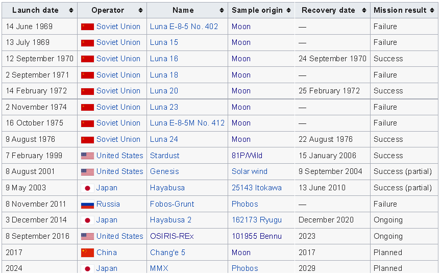This screenshot has width=441, height=276.
Task: Sort table by Name column arrows
Action: point(222,10)
